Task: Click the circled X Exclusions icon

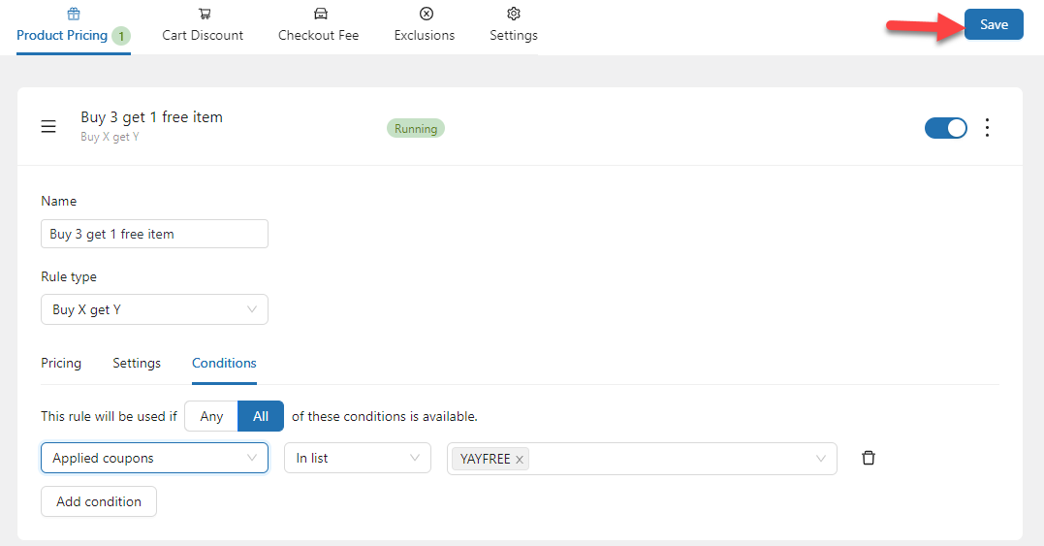Action: 427,14
